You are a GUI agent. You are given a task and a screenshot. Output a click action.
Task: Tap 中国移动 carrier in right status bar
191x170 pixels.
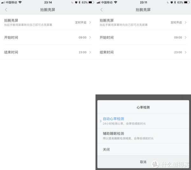tap(107, 3)
